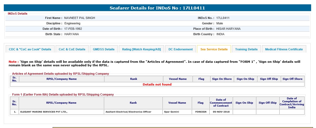This screenshot has height=128, width=316.
Task: Click the Sign On Shore column header
Action: pos(222,79)
